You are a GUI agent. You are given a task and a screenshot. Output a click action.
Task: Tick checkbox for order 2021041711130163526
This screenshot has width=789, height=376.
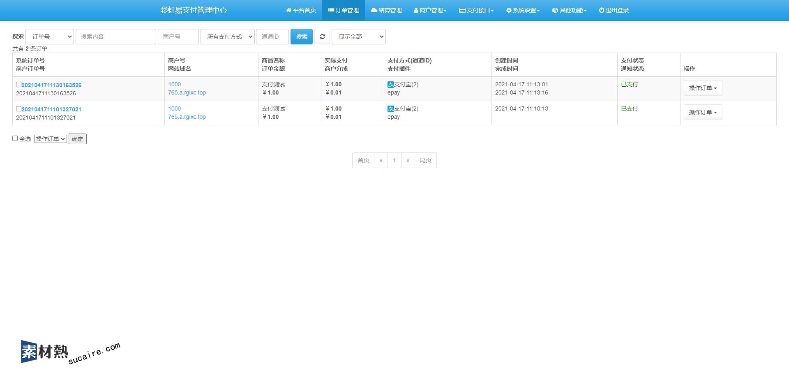click(18, 85)
